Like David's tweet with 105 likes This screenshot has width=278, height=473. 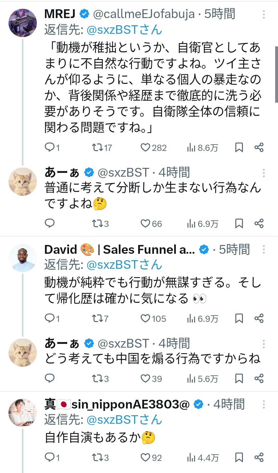145,319
